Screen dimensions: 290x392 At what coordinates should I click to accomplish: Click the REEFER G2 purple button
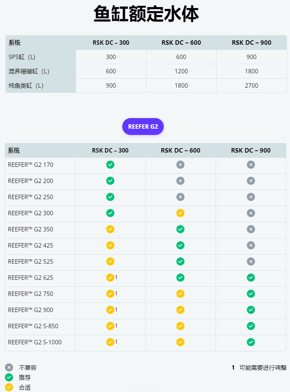coord(143,127)
